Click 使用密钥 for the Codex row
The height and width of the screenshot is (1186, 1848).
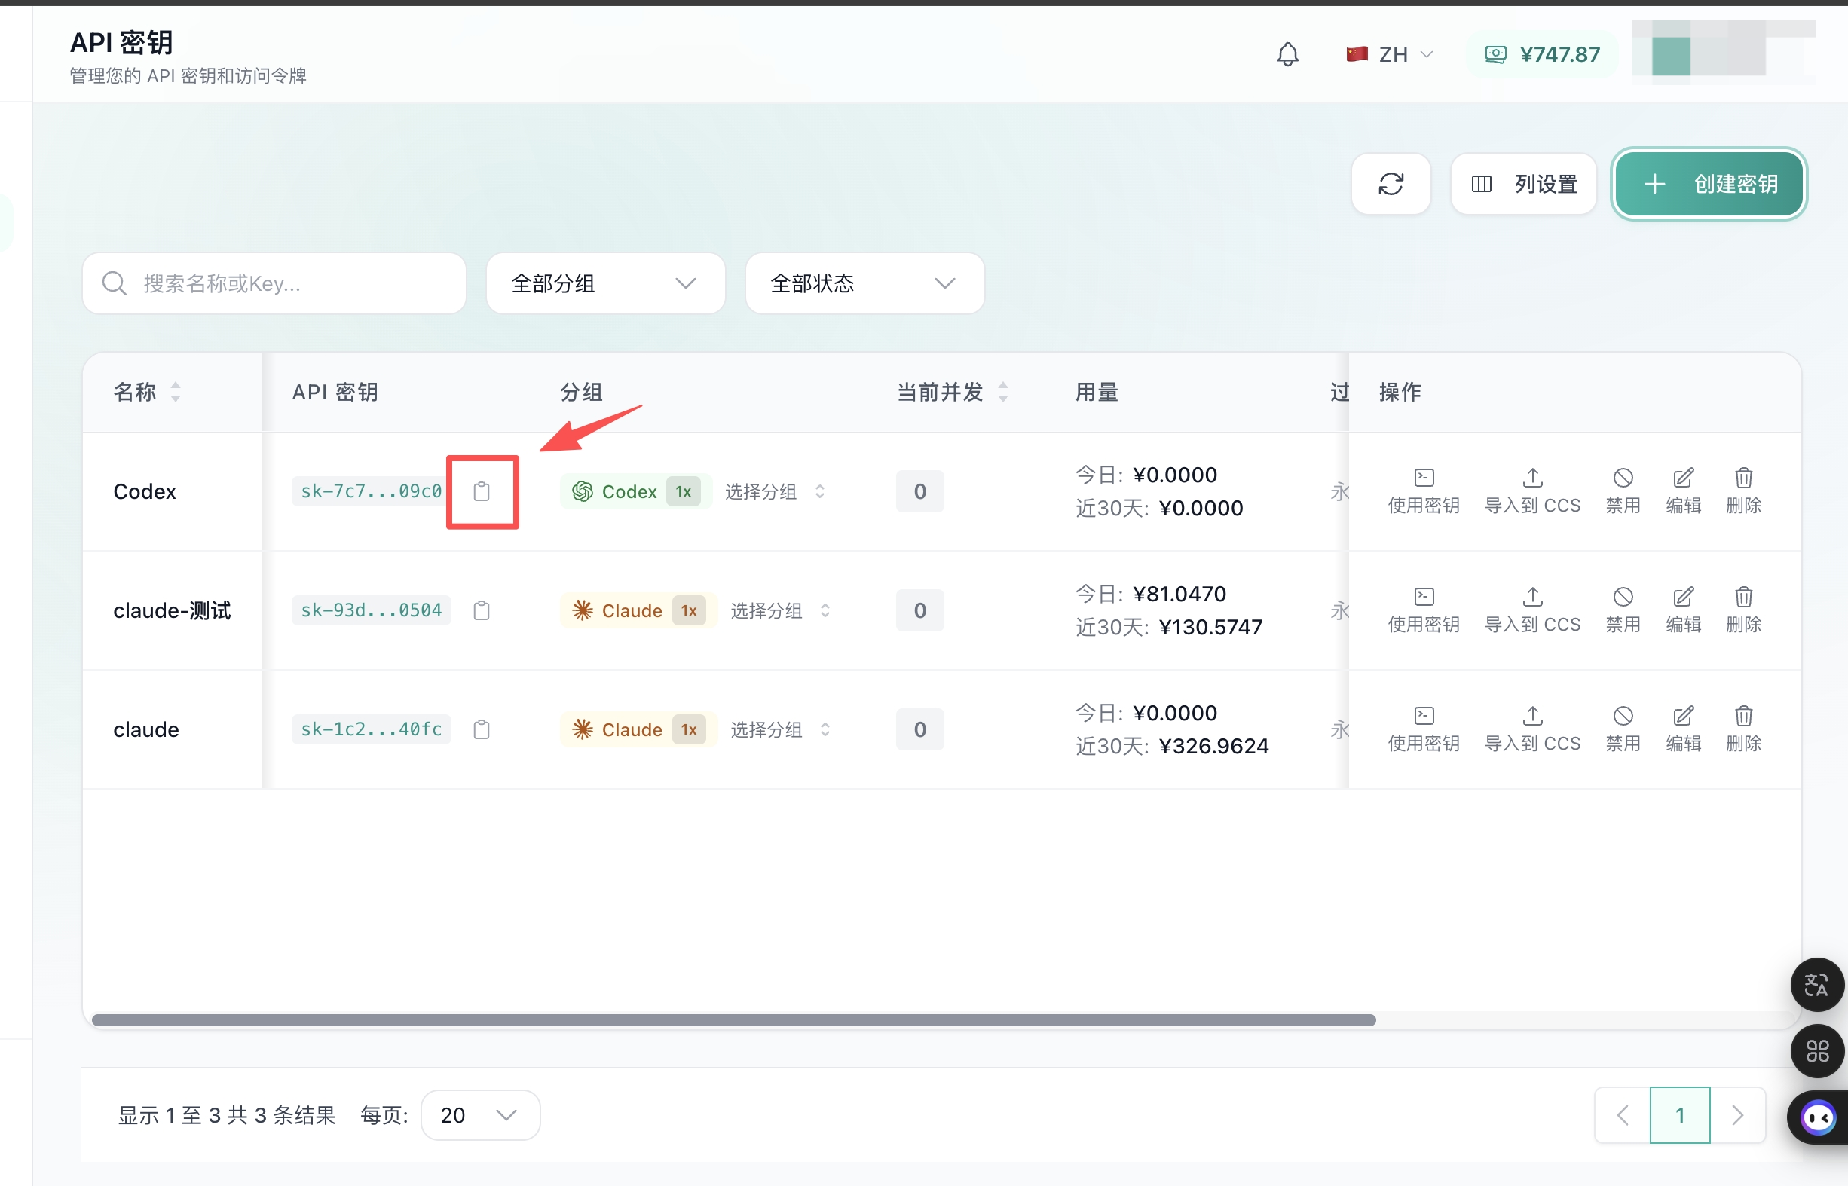pyautogui.click(x=1423, y=491)
